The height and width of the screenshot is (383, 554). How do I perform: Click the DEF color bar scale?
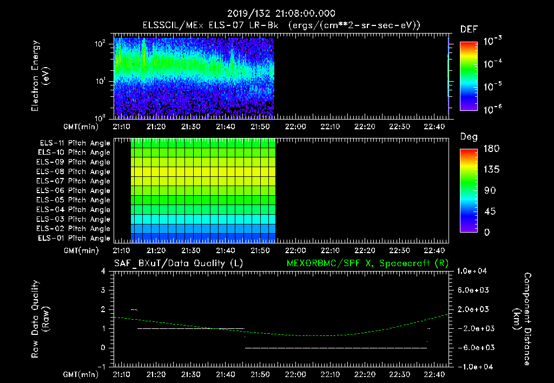pyautogui.click(x=469, y=76)
